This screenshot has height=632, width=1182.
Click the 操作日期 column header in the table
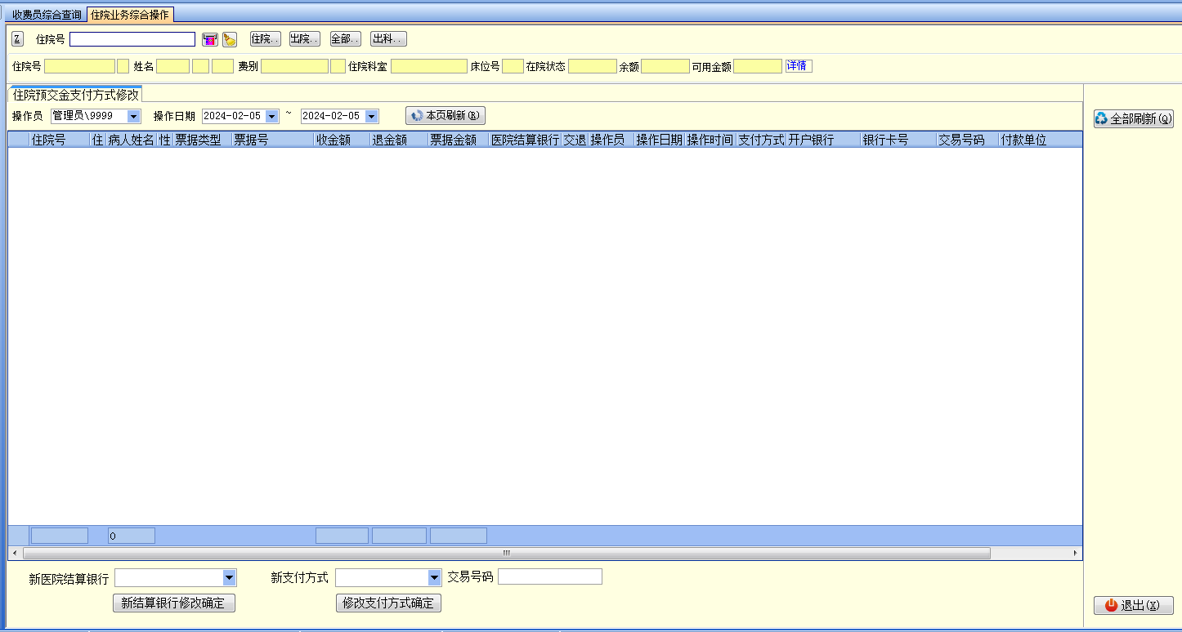pos(660,140)
